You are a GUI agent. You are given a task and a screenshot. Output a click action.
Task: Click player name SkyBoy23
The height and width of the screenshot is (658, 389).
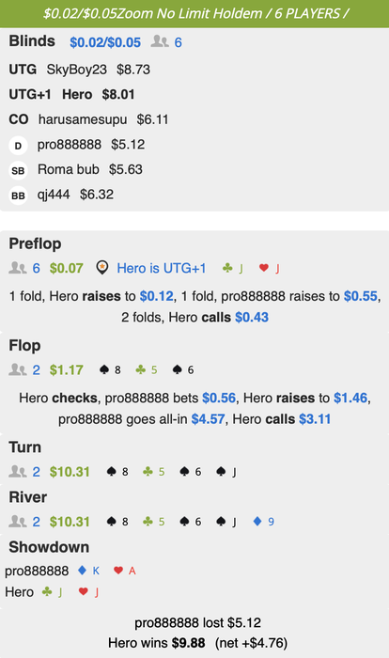pos(77,70)
